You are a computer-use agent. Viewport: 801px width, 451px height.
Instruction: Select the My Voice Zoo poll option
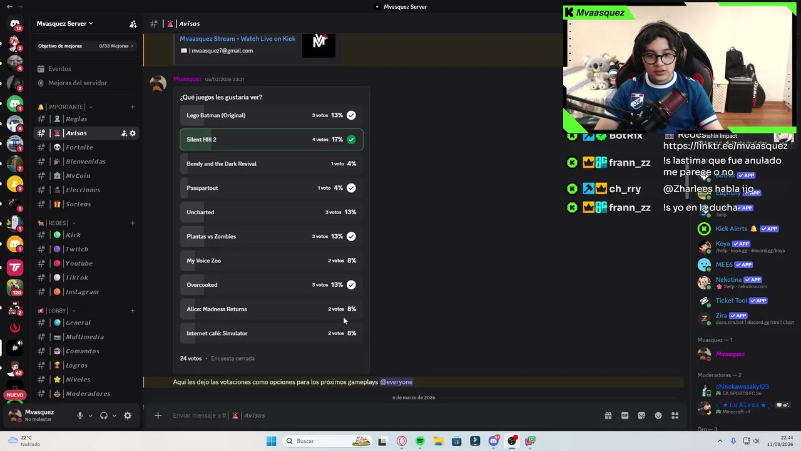tap(271, 261)
